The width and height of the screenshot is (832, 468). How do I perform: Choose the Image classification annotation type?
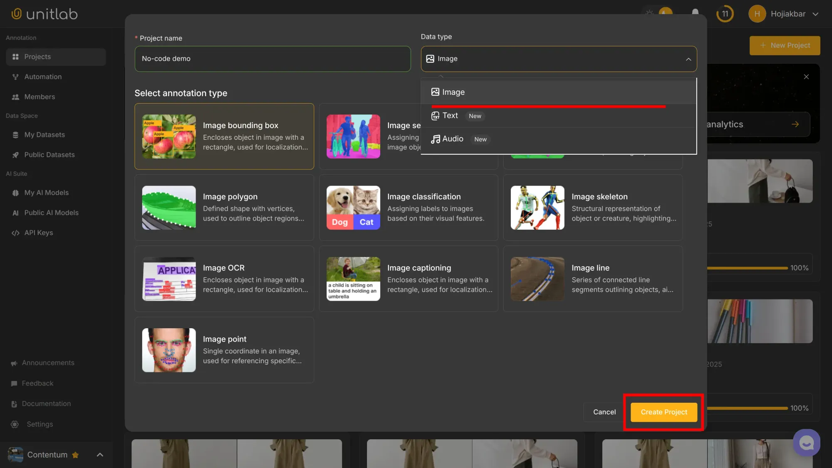click(x=408, y=207)
